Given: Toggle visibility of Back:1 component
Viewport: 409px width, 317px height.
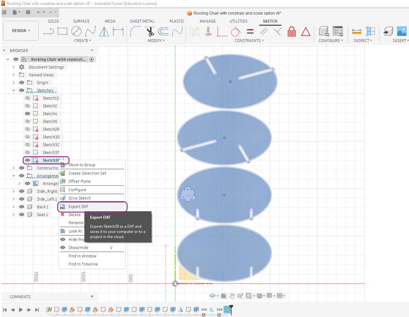Looking at the screenshot, I should (22, 207).
